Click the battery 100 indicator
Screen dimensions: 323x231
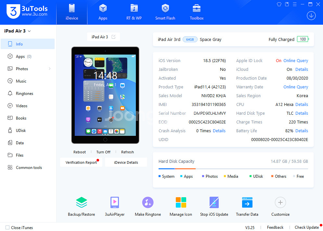click(x=303, y=39)
